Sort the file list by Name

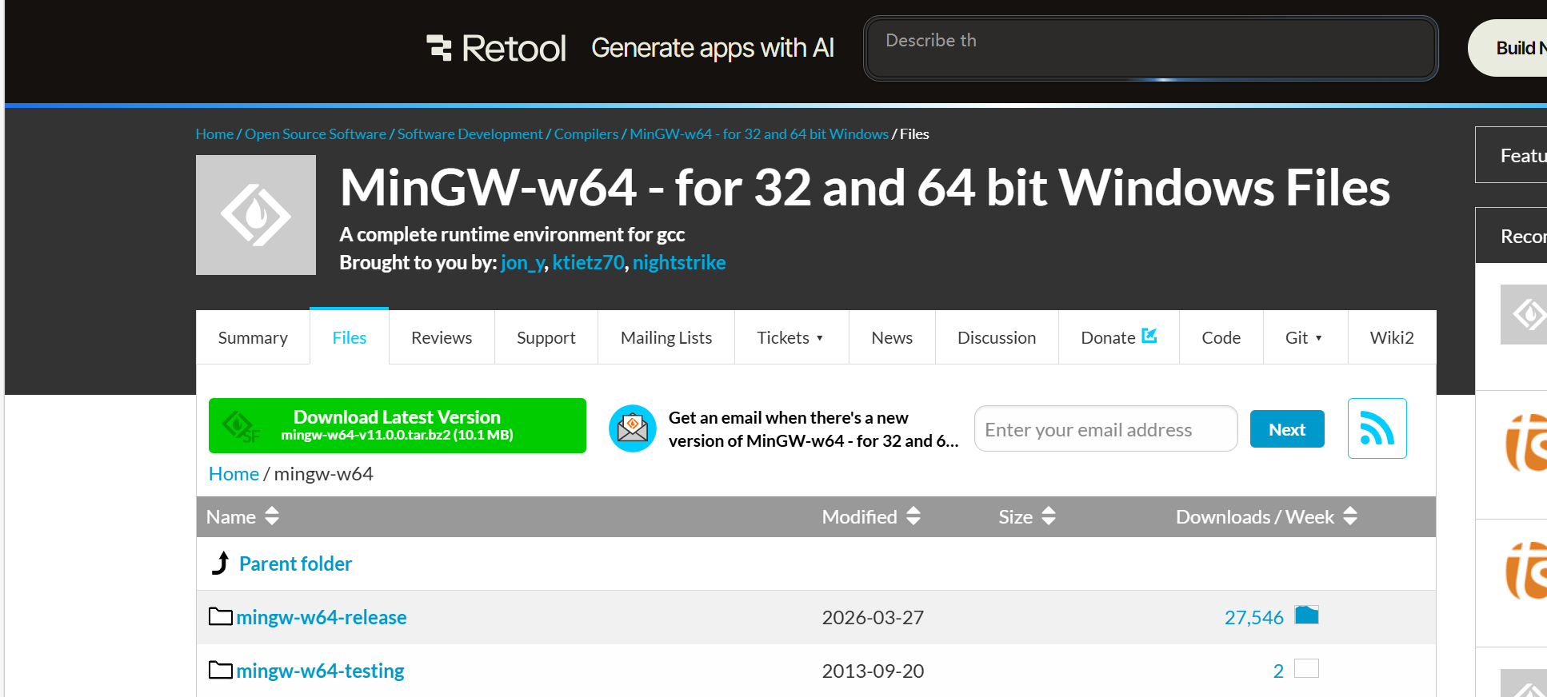tap(242, 516)
